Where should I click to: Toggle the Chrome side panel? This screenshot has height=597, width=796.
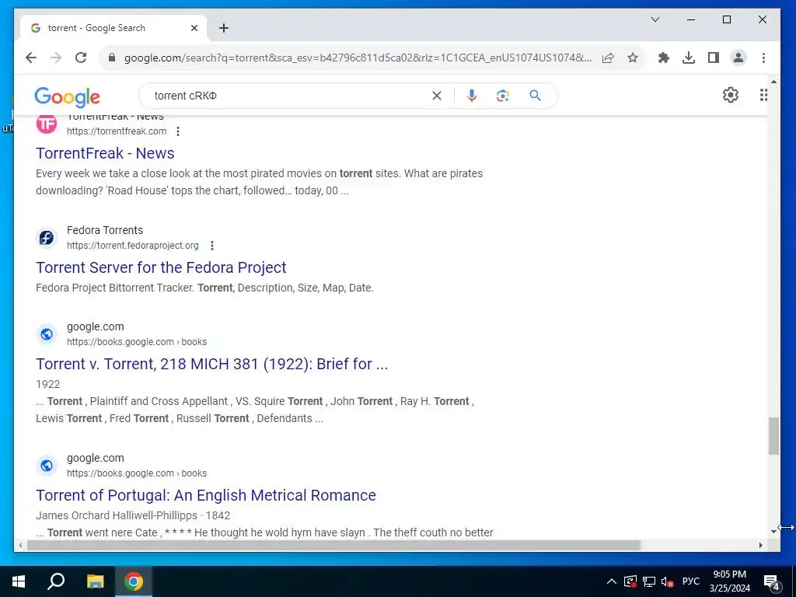tap(714, 58)
